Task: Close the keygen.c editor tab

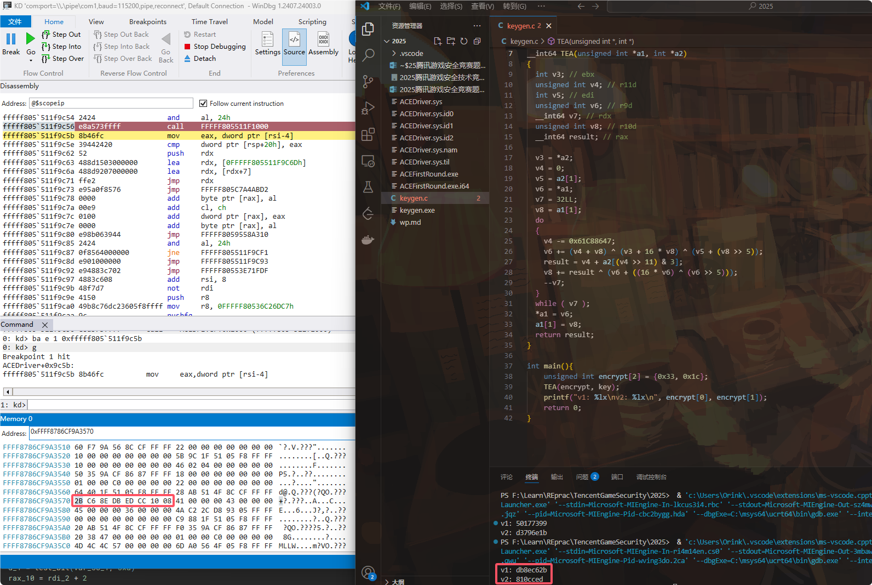Action: coord(549,26)
